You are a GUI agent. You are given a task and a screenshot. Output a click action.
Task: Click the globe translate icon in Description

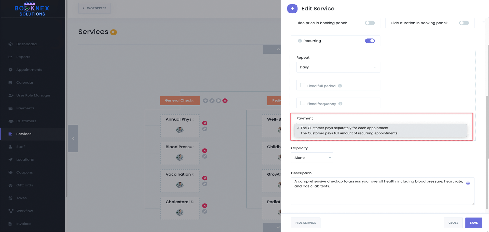(x=468, y=183)
